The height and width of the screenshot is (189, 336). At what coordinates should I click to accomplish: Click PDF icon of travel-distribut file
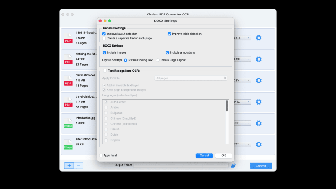click(x=68, y=102)
